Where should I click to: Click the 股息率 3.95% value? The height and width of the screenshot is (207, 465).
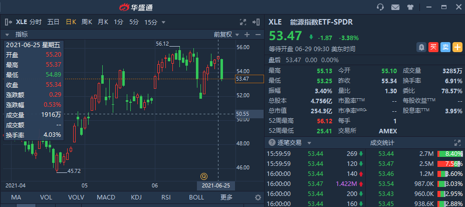pyautogui.click(x=453, y=111)
